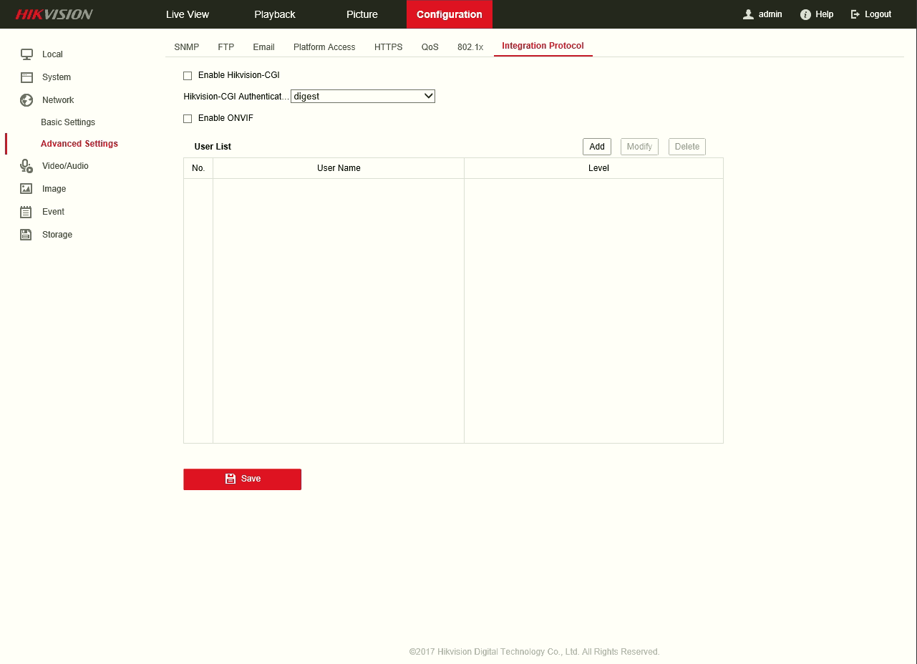Click the "Hikvision-CGI Authenticat..." label
Viewport: 917px width, 664px height.
[236, 97]
